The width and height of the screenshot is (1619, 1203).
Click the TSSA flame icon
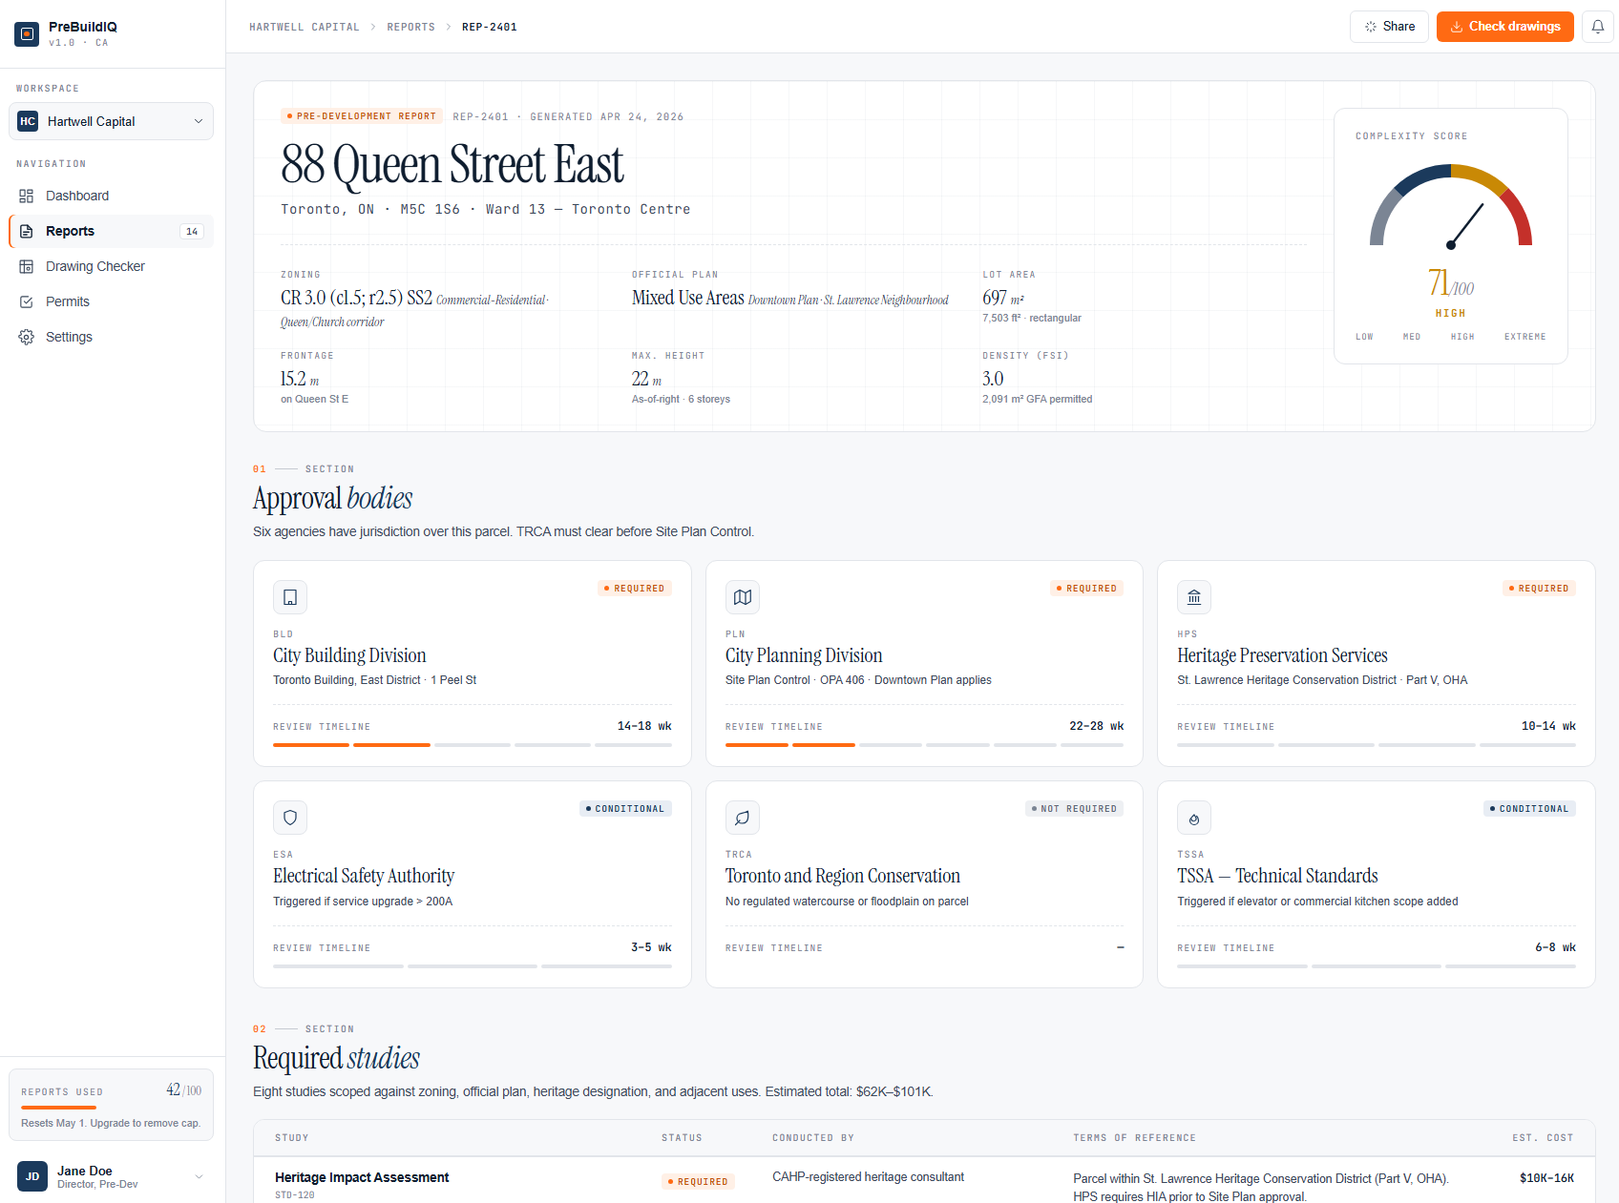click(1193, 819)
